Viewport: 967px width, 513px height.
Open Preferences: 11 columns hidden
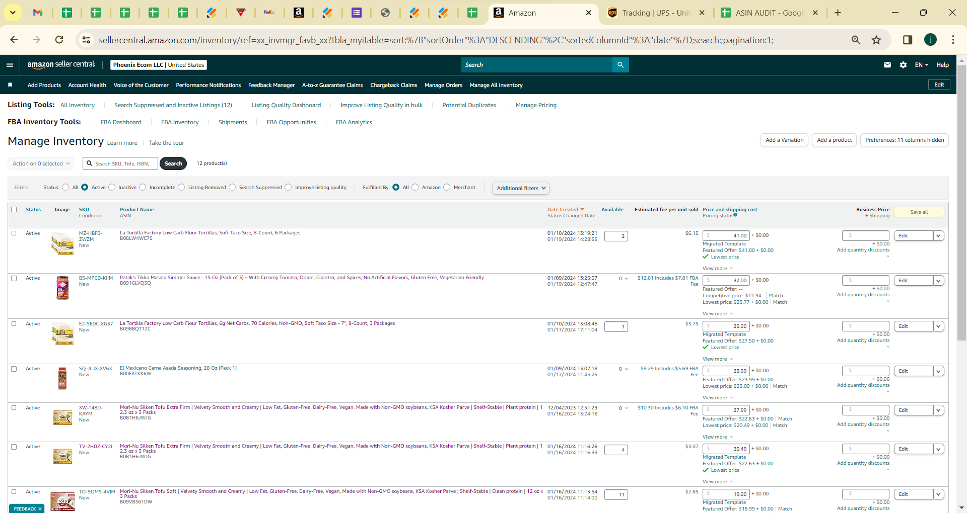905,140
